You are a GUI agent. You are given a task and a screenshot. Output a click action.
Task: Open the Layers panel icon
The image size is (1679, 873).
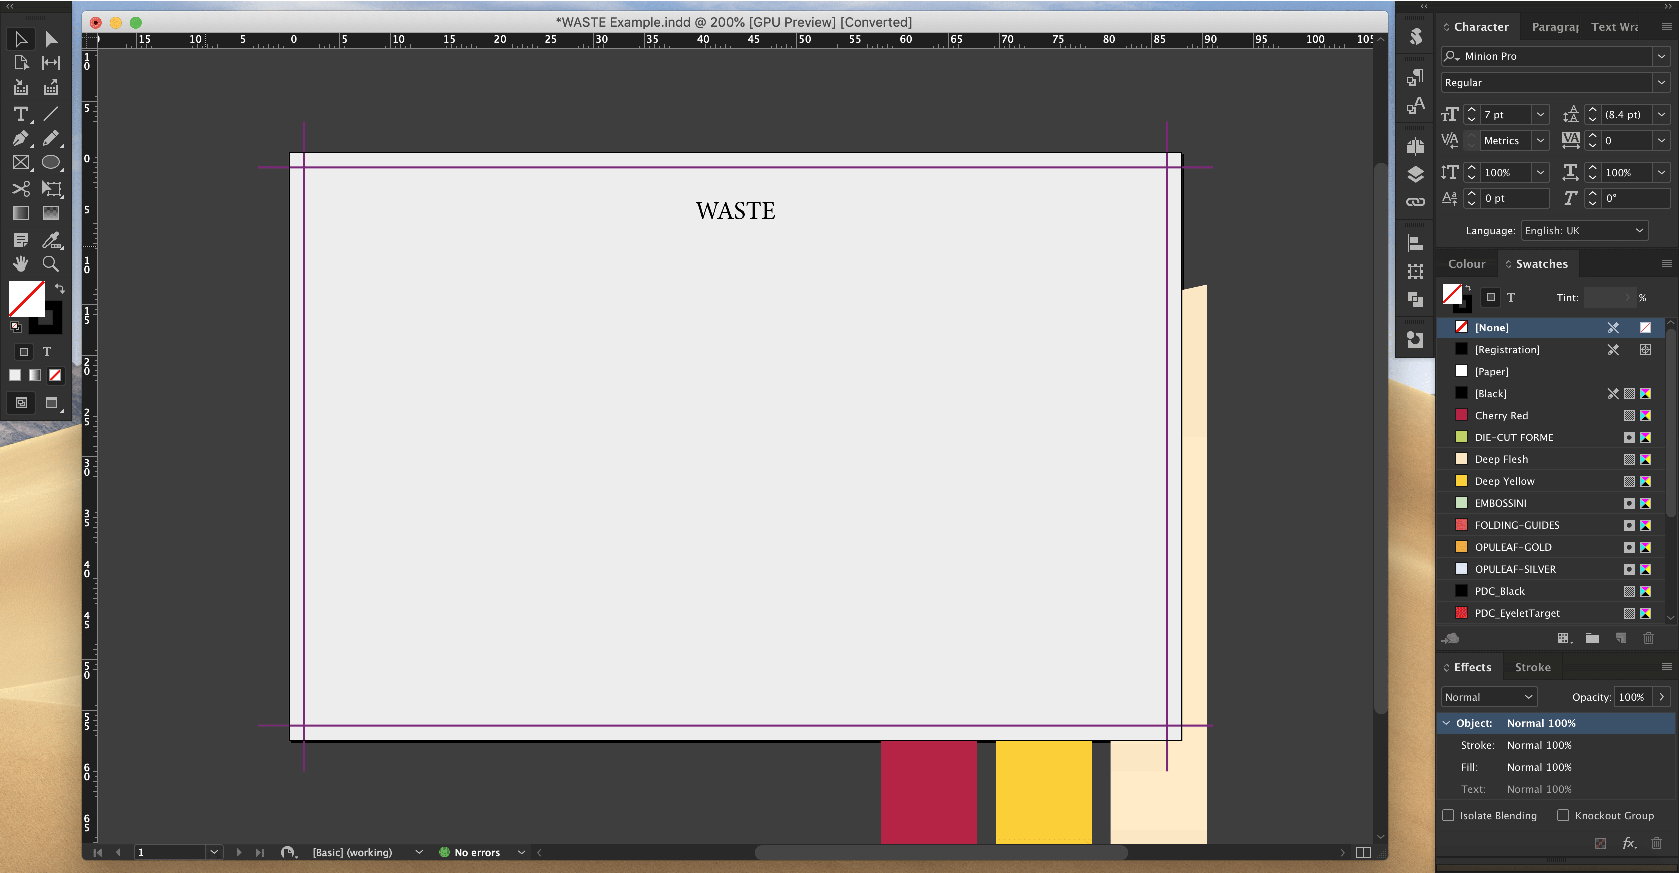tap(1415, 174)
